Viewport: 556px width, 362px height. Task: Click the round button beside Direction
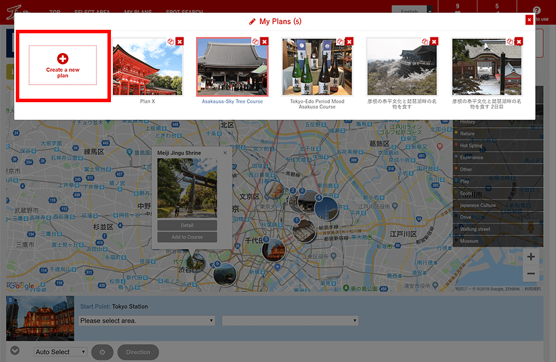click(102, 352)
